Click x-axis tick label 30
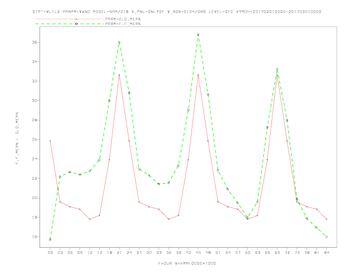Image resolution: width=356 pixels, height=275 pixels. coord(149,253)
